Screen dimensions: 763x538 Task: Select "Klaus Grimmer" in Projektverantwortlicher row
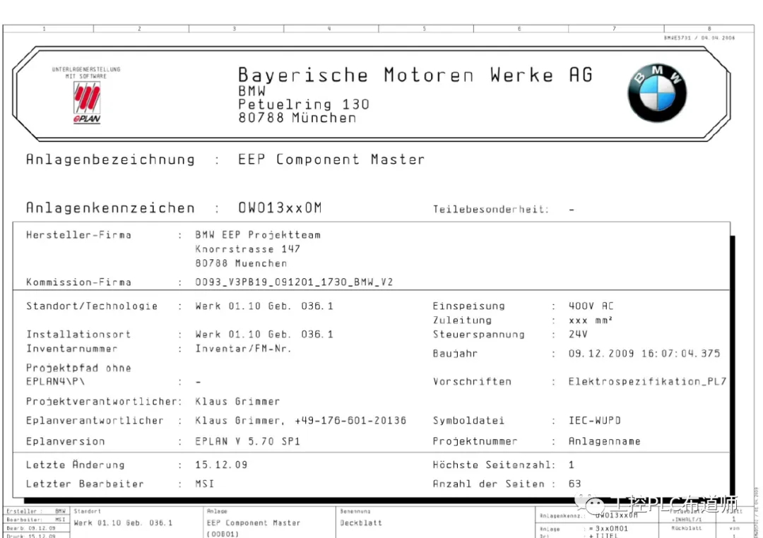coord(237,401)
